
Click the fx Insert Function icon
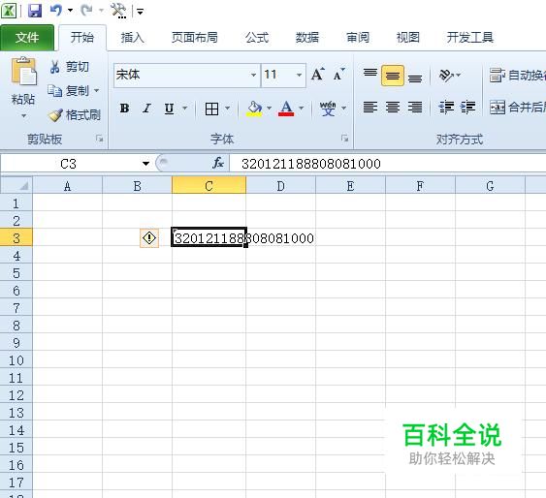click(218, 163)
